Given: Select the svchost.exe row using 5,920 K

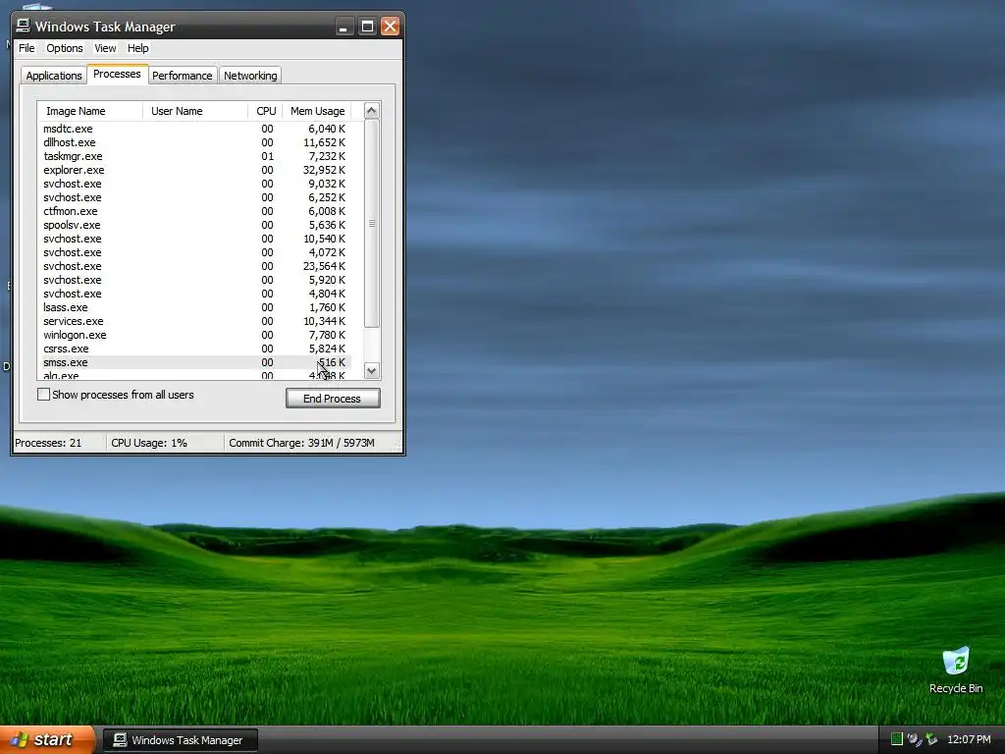Looking at the screenshot, I should (x=194, y=280).
